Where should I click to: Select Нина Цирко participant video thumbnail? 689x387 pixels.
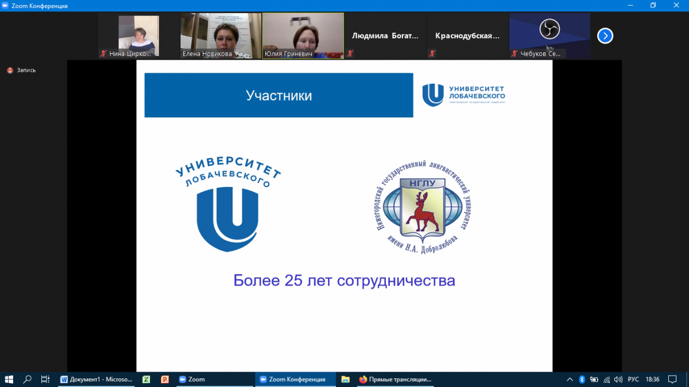pyautogui.click(x=138, y=36)
